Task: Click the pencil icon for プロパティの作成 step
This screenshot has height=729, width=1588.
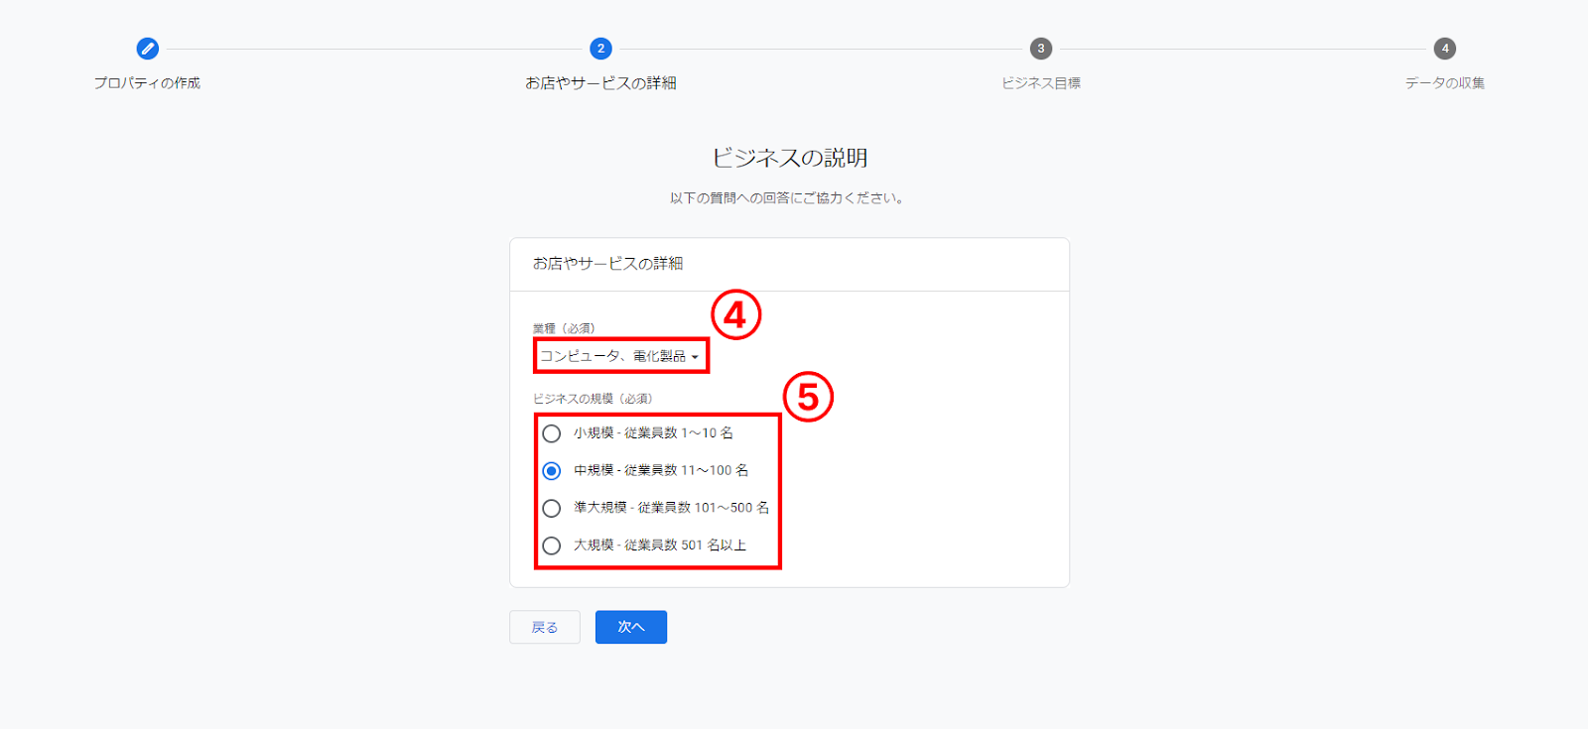Action: click(x=147, y=48)
